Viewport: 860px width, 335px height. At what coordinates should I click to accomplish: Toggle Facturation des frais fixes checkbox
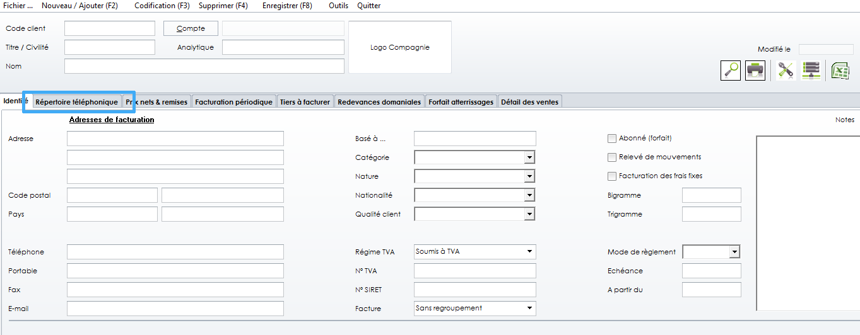coord(611,176)
